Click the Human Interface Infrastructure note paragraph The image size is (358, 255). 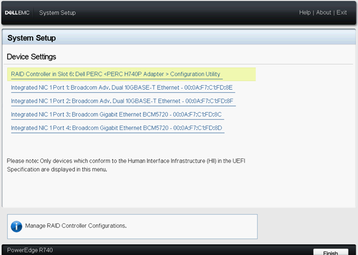pos(126,165)
